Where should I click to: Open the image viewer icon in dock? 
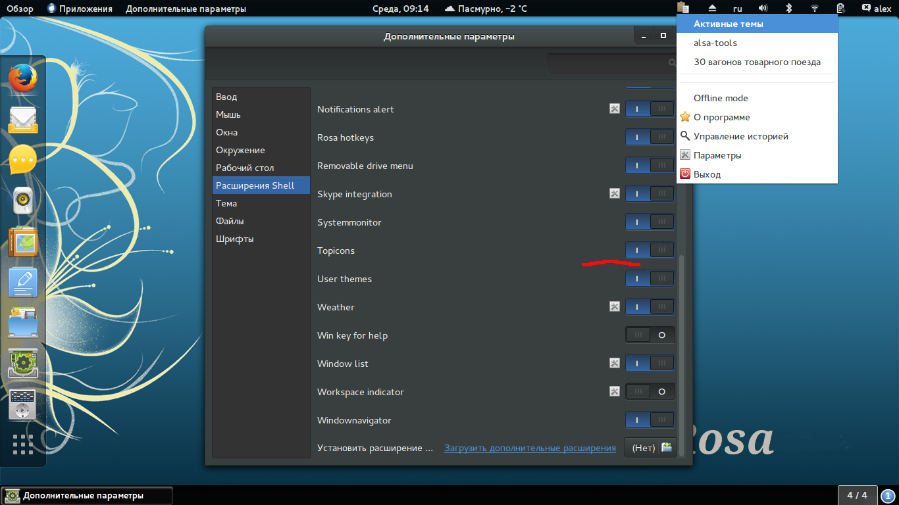tap(23, 241)
